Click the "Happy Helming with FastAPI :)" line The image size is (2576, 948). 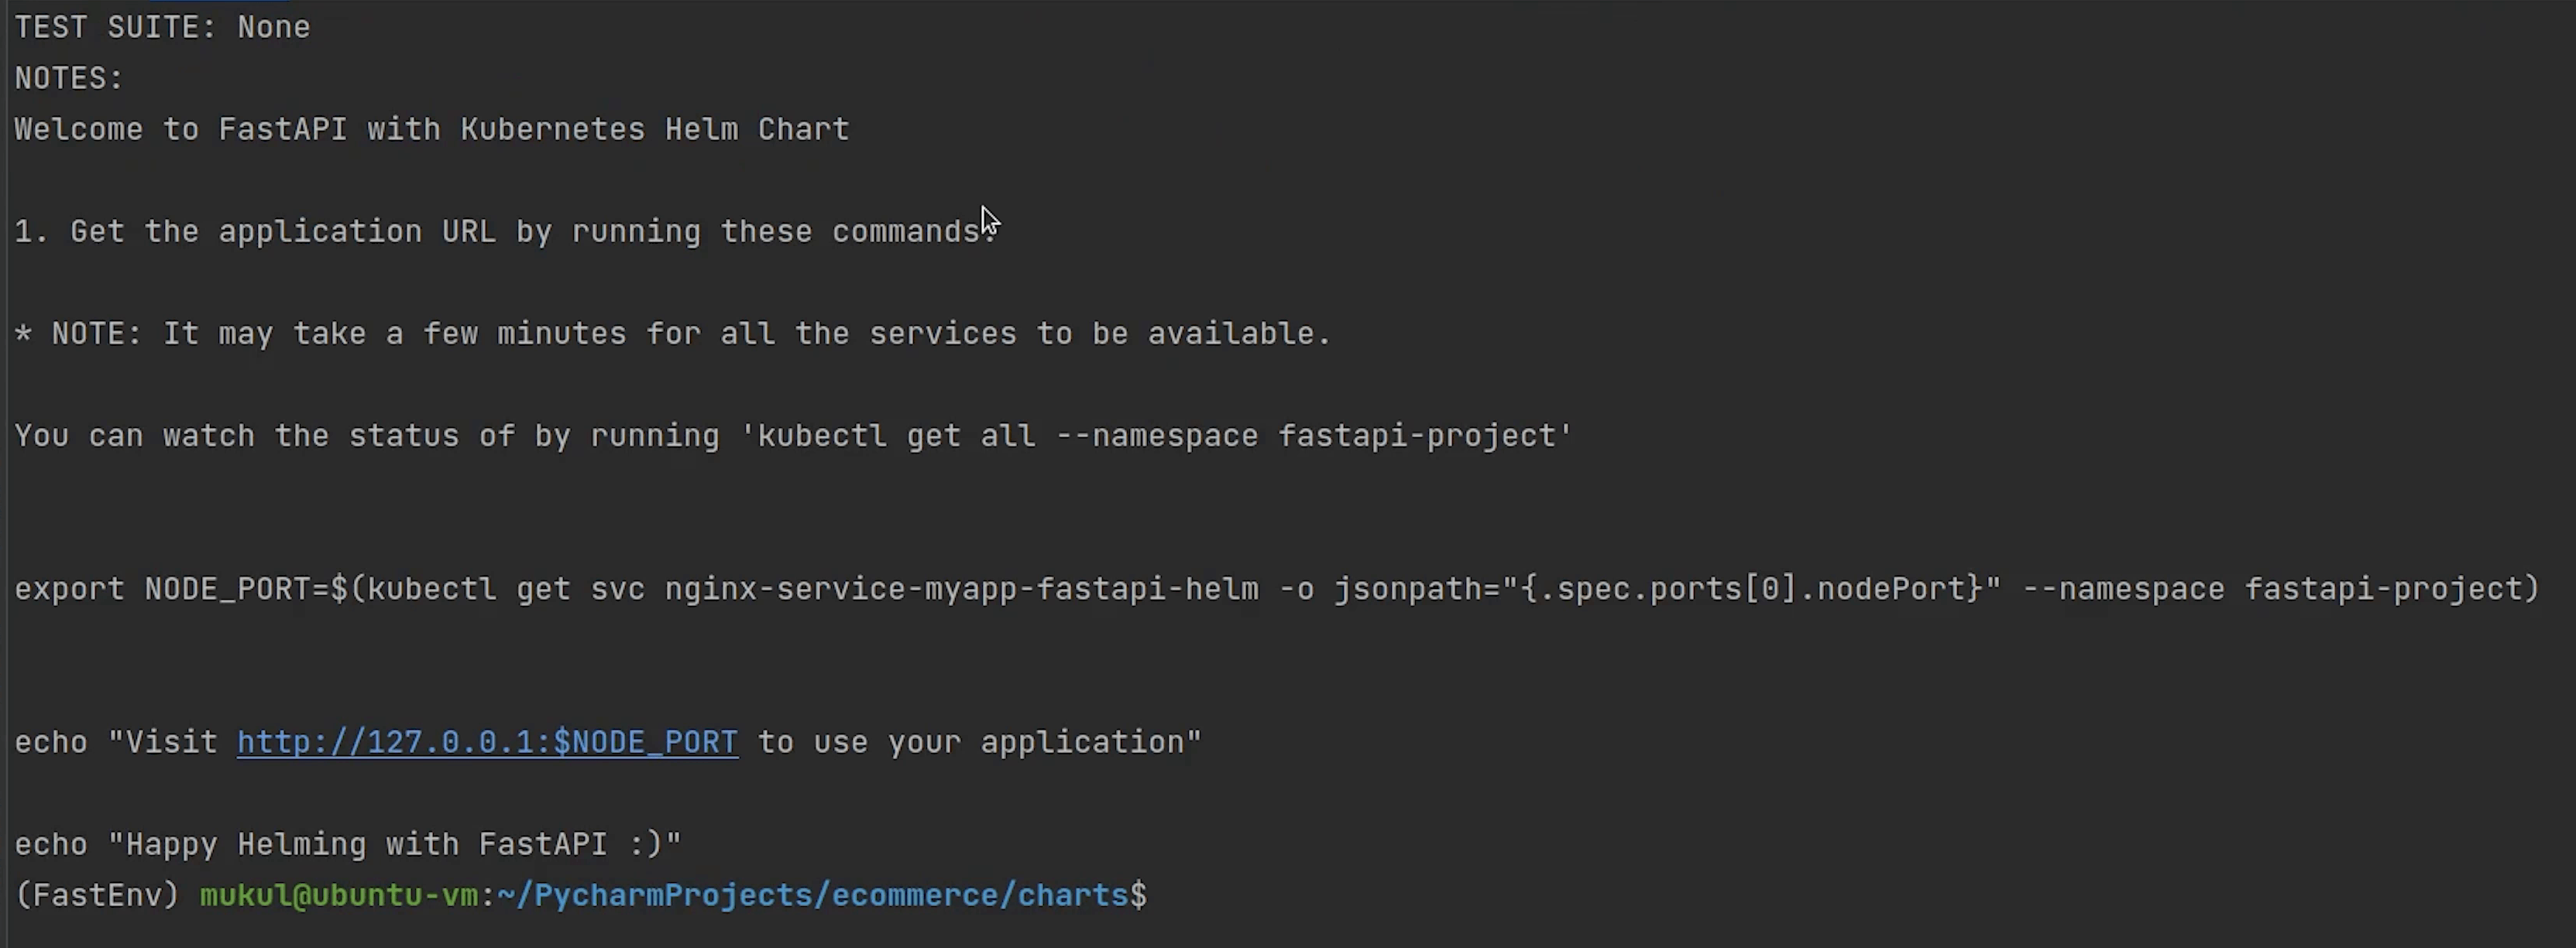click(x=394, y=844)
